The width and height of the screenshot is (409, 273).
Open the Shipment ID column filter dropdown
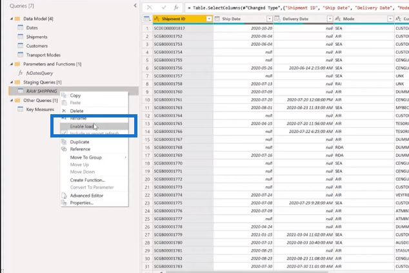click(208, 19)
